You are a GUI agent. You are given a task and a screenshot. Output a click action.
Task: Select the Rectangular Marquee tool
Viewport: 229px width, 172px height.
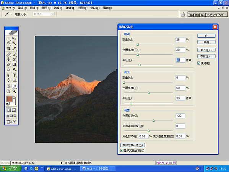point(9,39)
